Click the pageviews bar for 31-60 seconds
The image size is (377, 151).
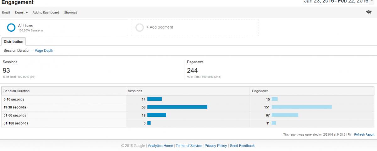point(285,115)
